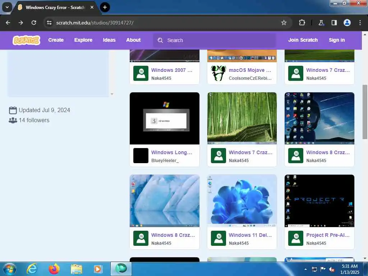The height and width of the screenshot is (276, 368).
Task: Open Project R Reboot thumbnail
Action: point(319,201)
